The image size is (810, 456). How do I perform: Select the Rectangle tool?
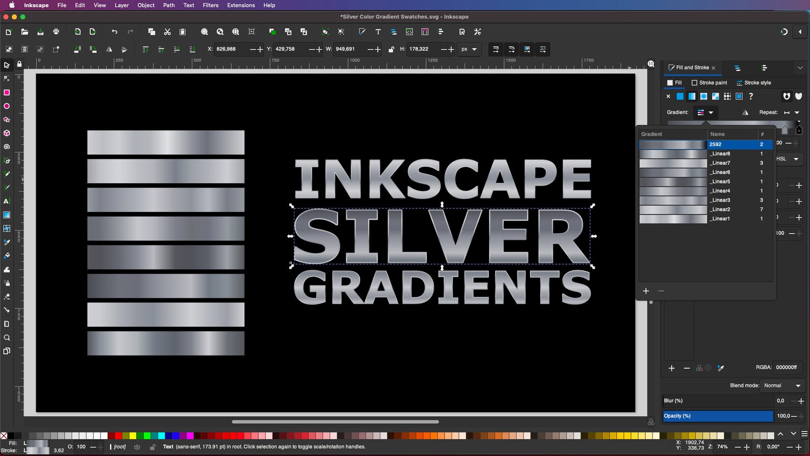tap(7, 92)
